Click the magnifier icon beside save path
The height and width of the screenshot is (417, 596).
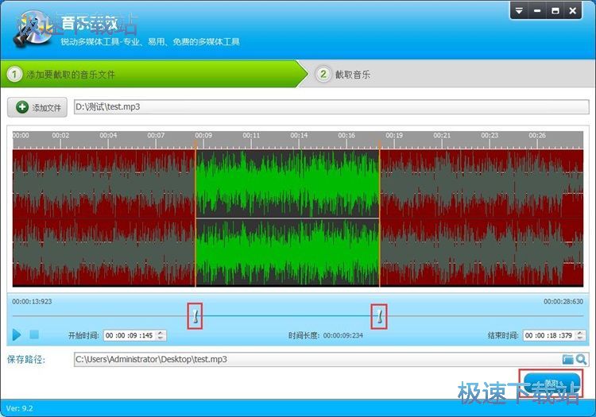pos(582,360)
